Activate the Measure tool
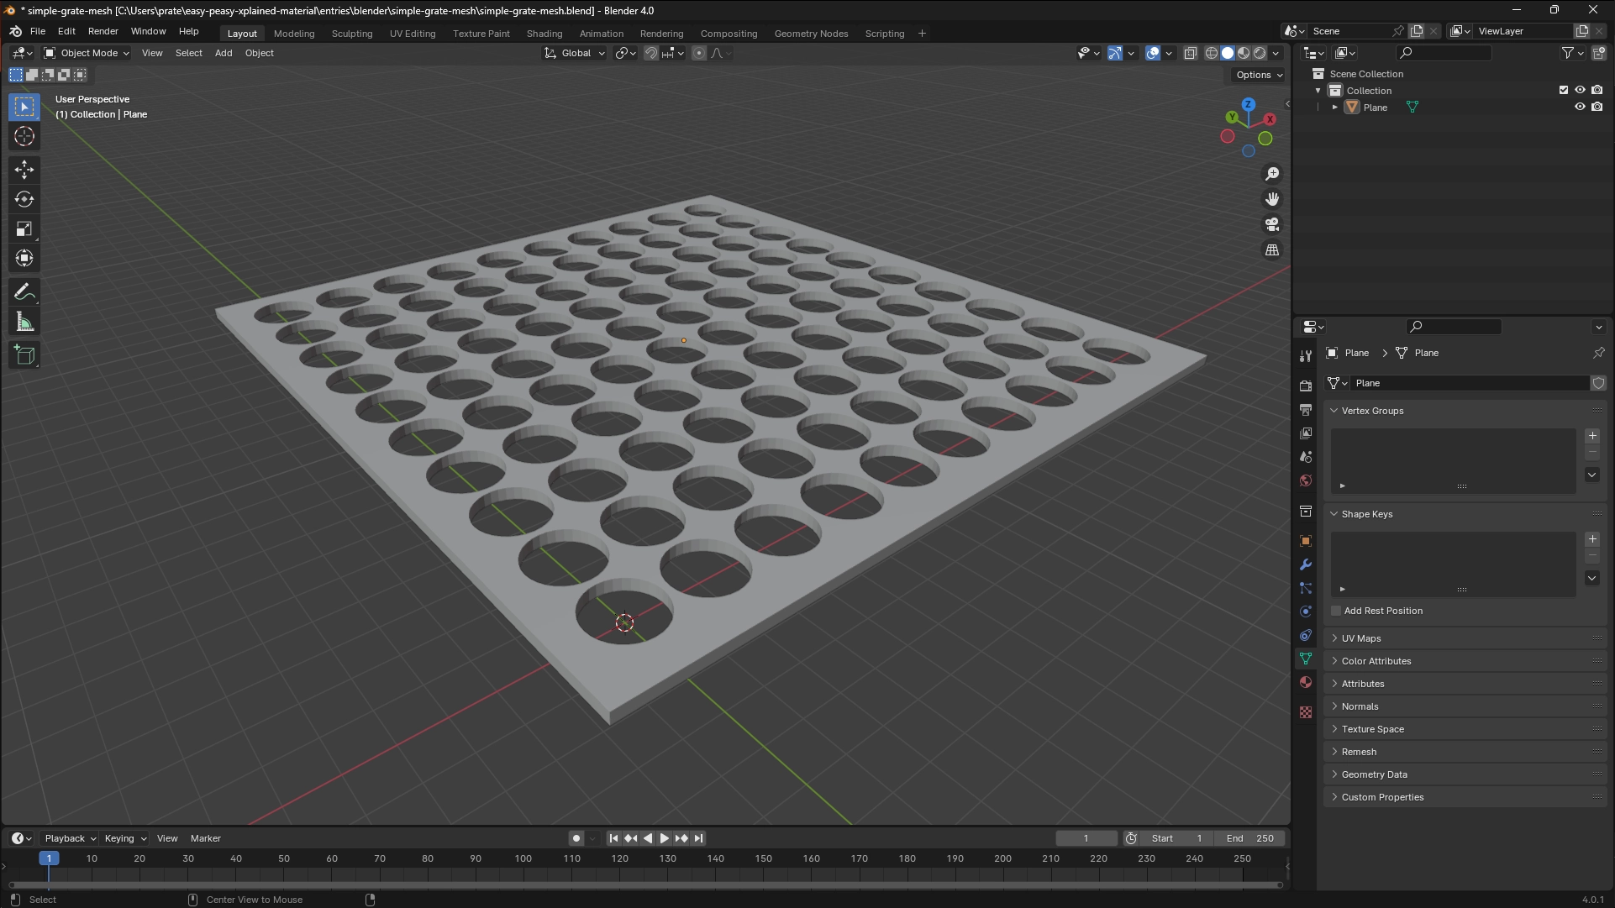 click(24, 320)
